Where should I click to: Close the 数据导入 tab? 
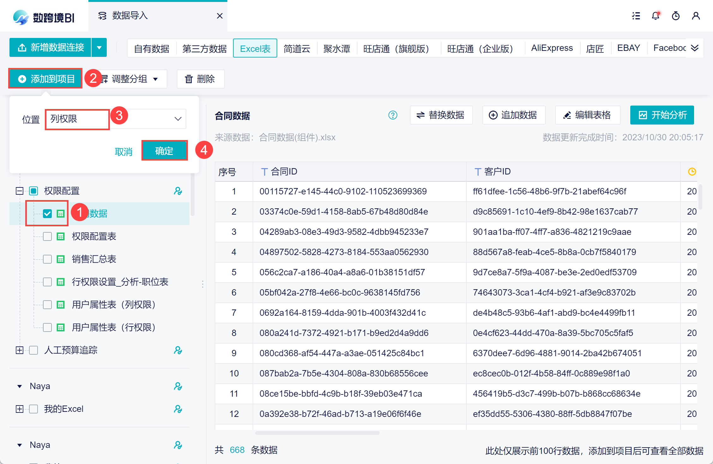220,16
